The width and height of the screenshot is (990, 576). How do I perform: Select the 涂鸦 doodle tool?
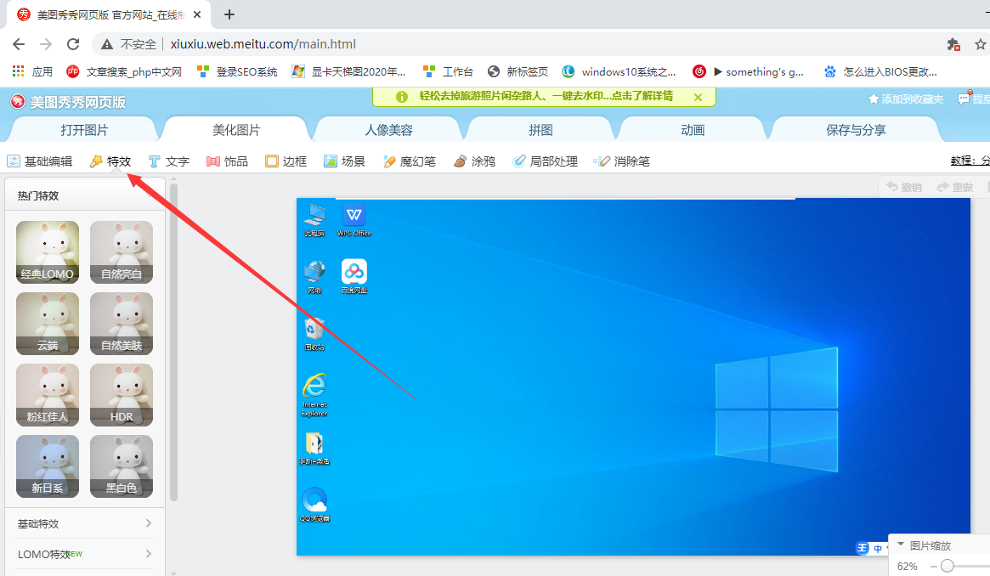click(x=475, y=161)
